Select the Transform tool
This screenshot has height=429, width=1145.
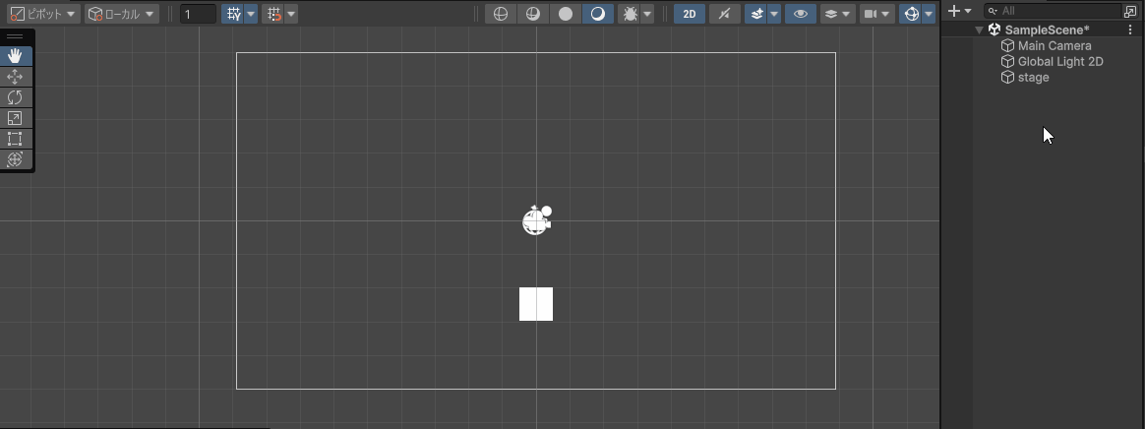(16, 158)
